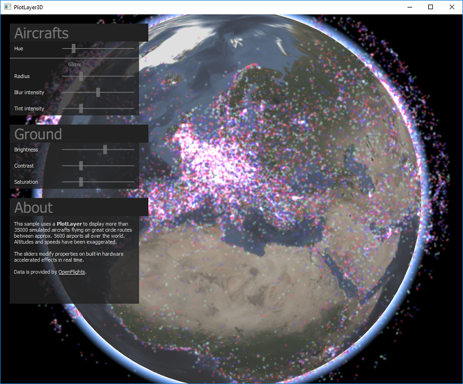Minimize the PlotLayer3D window

coord(410,7)
